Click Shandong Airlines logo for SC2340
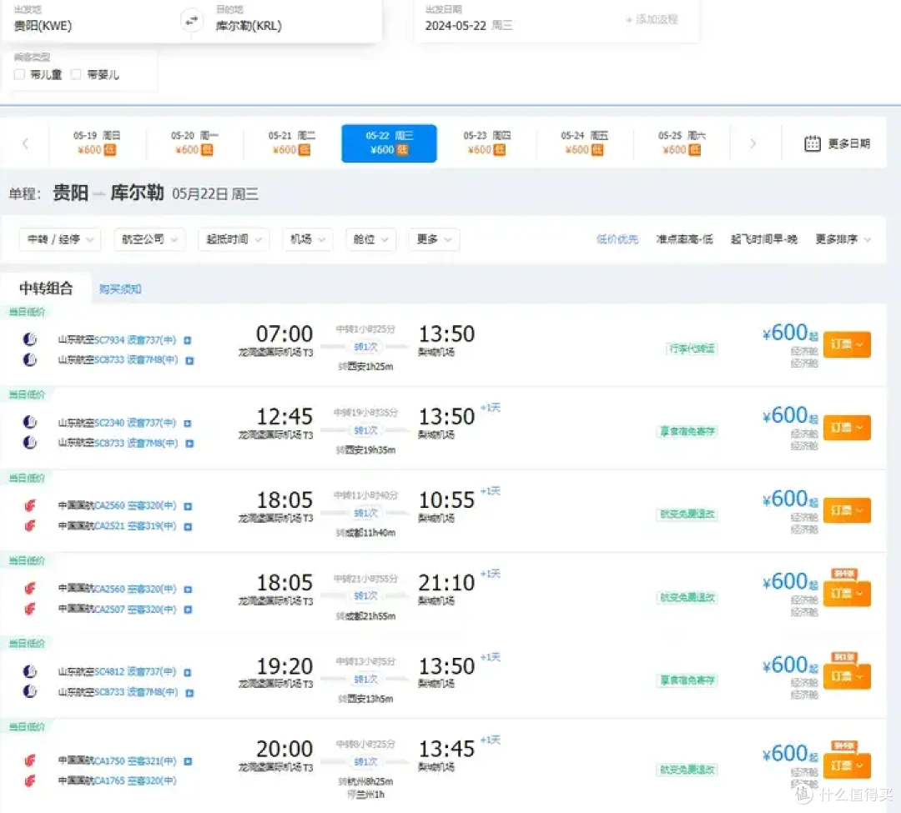 click(x=30, y=422)
